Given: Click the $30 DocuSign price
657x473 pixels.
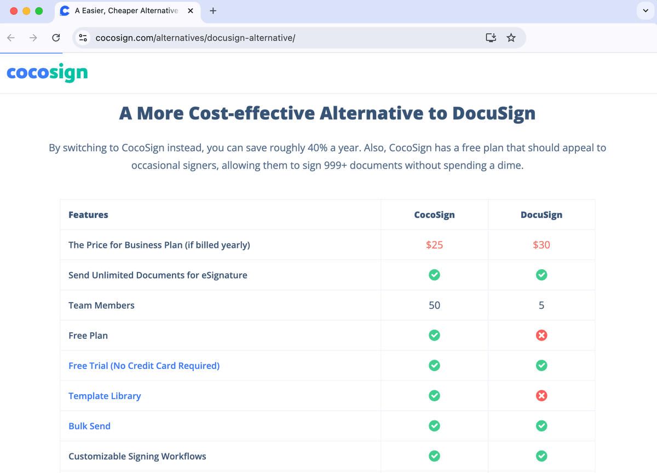Looking at the screenshot, I should click(x=541, y=245).
